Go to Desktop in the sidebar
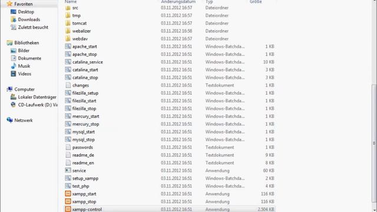377x212 pixels. [x=26, y=12]
